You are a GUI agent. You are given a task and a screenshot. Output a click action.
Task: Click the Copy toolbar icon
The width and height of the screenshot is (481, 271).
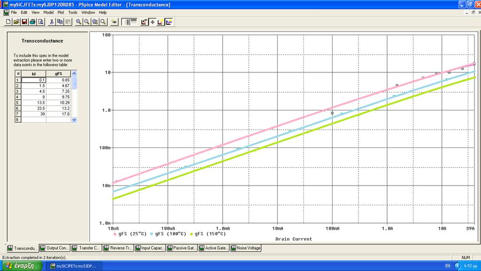point(60,22)
